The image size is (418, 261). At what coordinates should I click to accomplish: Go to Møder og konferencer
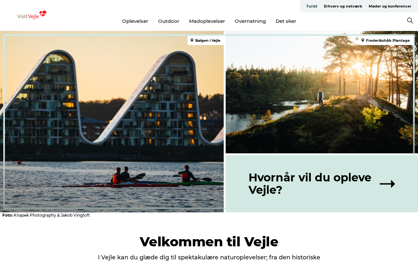click(390, 6)
